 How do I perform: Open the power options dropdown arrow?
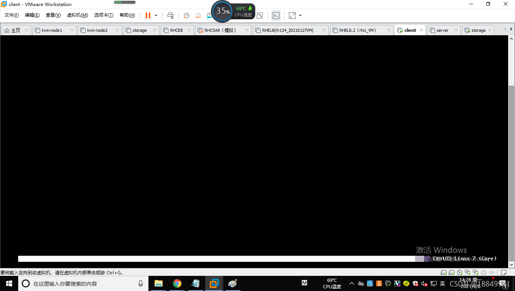coord(156,16)
